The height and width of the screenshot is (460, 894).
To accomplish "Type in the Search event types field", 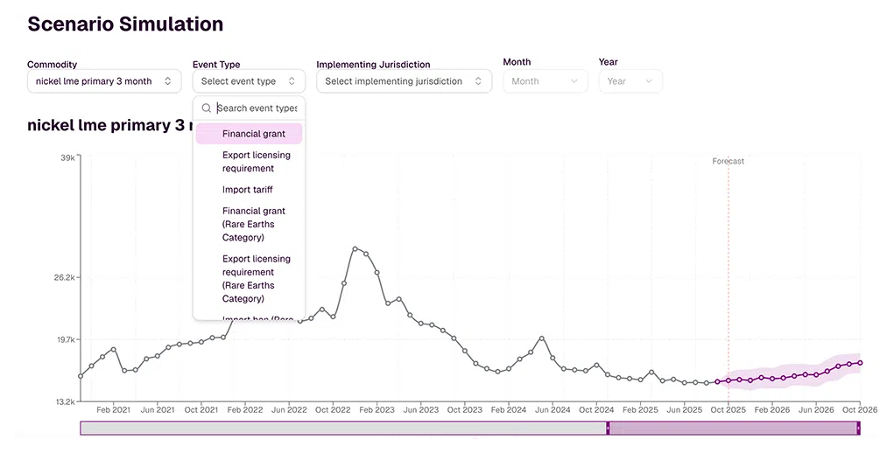I will 256,108.
